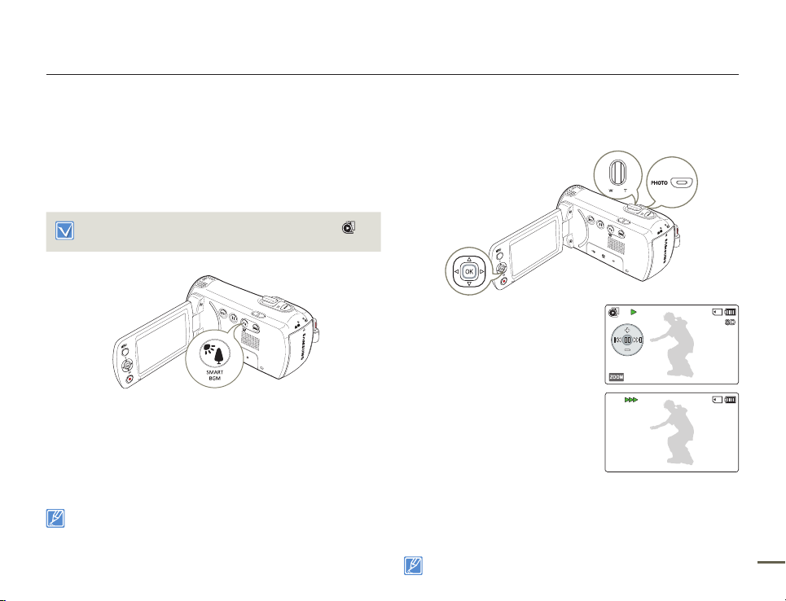Click the OK button in the joystick callout
Viewport: 786px width, 601px height.
tap(468, 271)
